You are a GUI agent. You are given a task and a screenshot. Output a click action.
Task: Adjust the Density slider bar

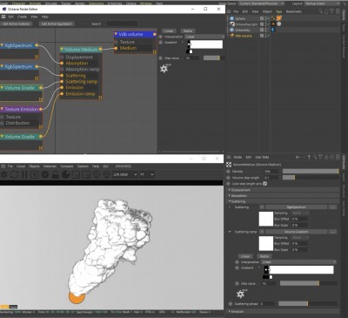[x=311, y=172]
